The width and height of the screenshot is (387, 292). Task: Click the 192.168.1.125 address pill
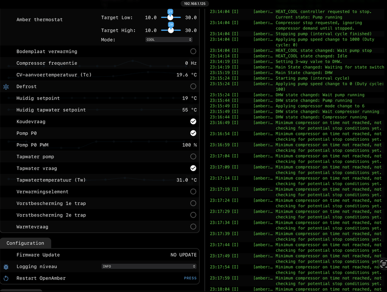pyautogui.click(x=195, y=4)
